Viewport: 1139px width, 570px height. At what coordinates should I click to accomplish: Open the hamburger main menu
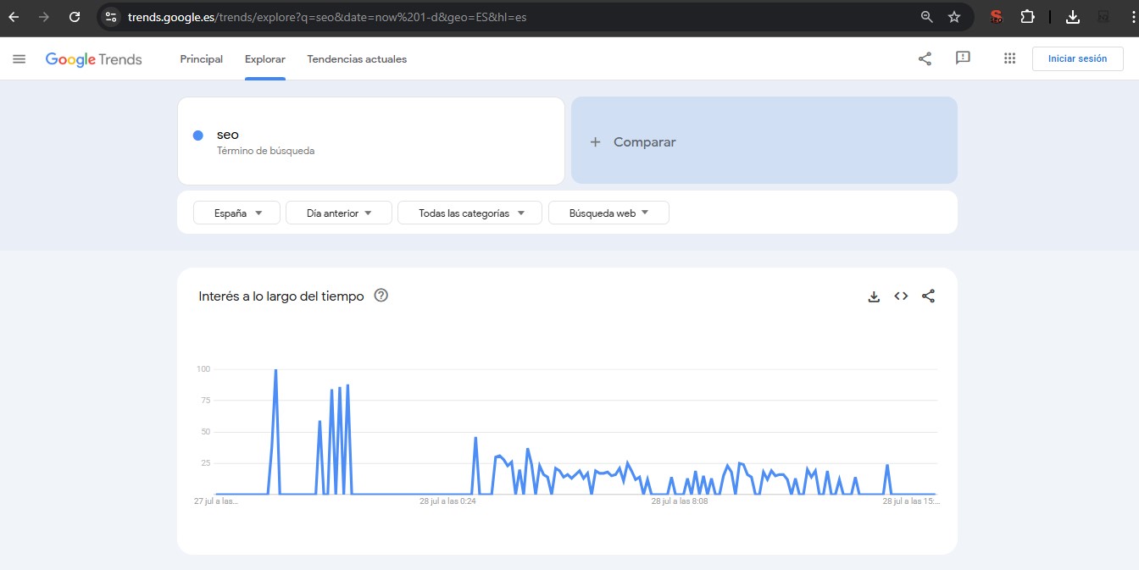coord(19,58)
